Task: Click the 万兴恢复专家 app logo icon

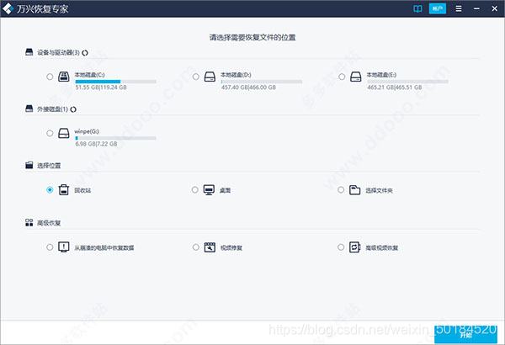Action: coord(8,8)
